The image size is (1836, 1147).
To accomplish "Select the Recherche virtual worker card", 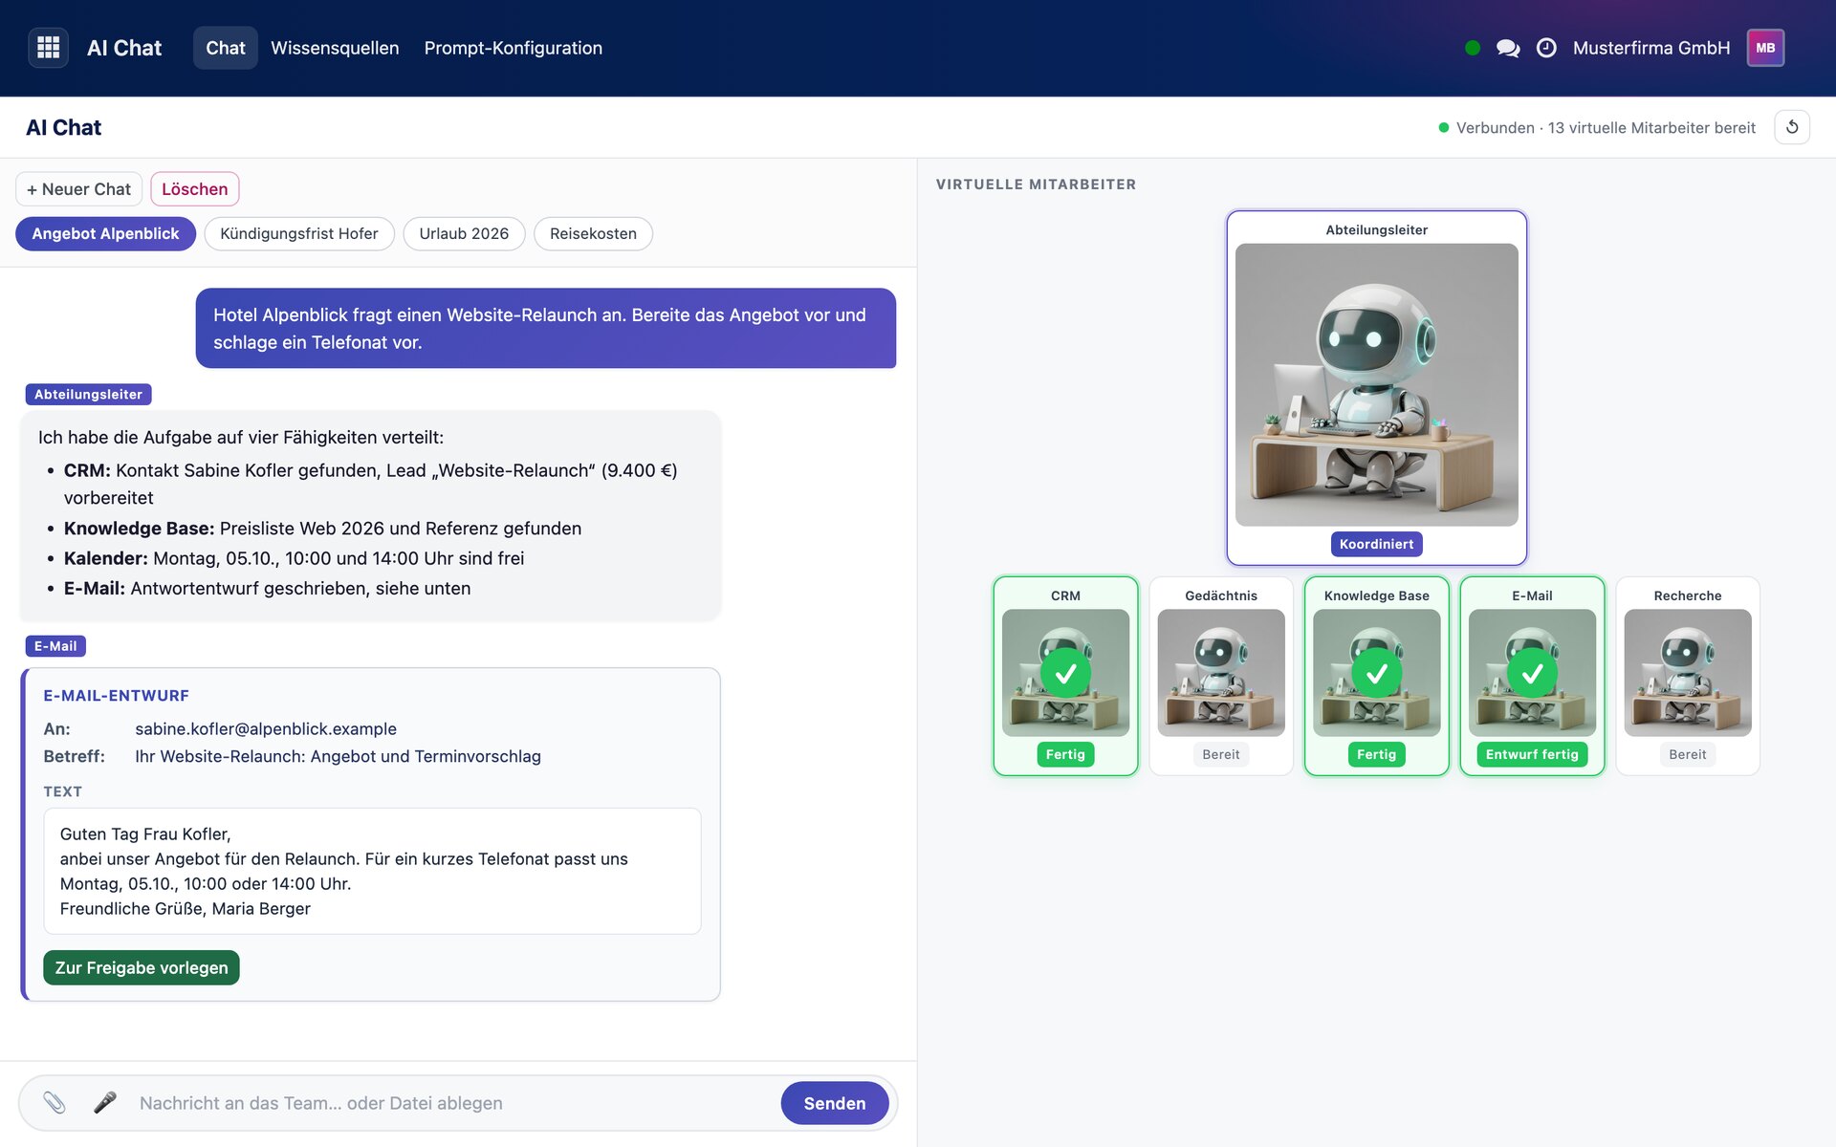I will (x=1688, y=675).
